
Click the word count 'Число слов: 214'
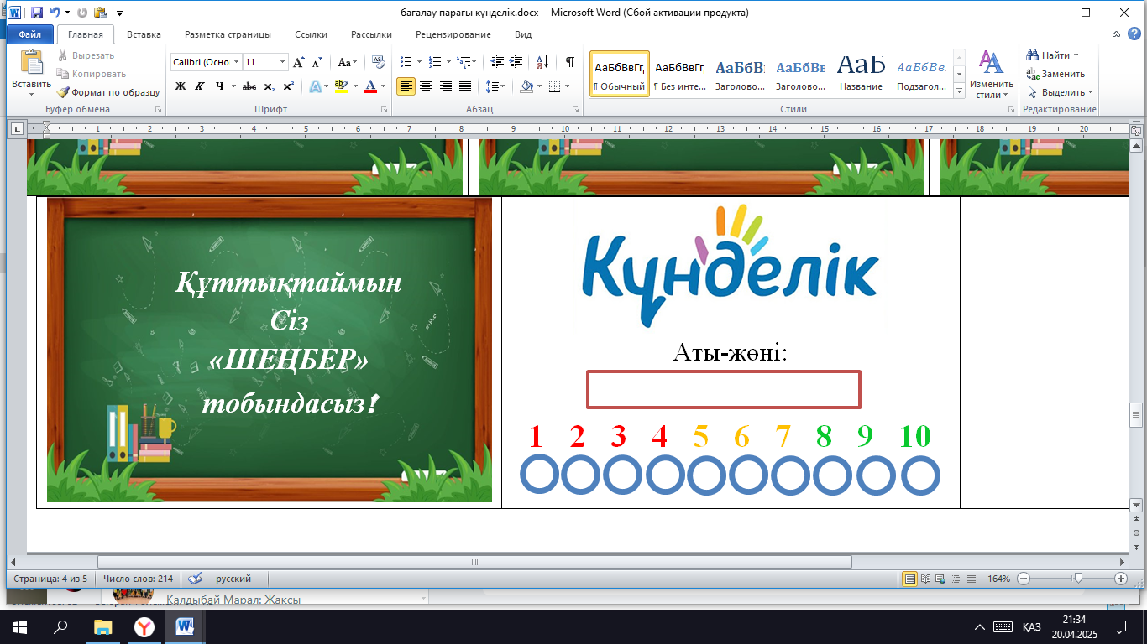click(138, 579)
